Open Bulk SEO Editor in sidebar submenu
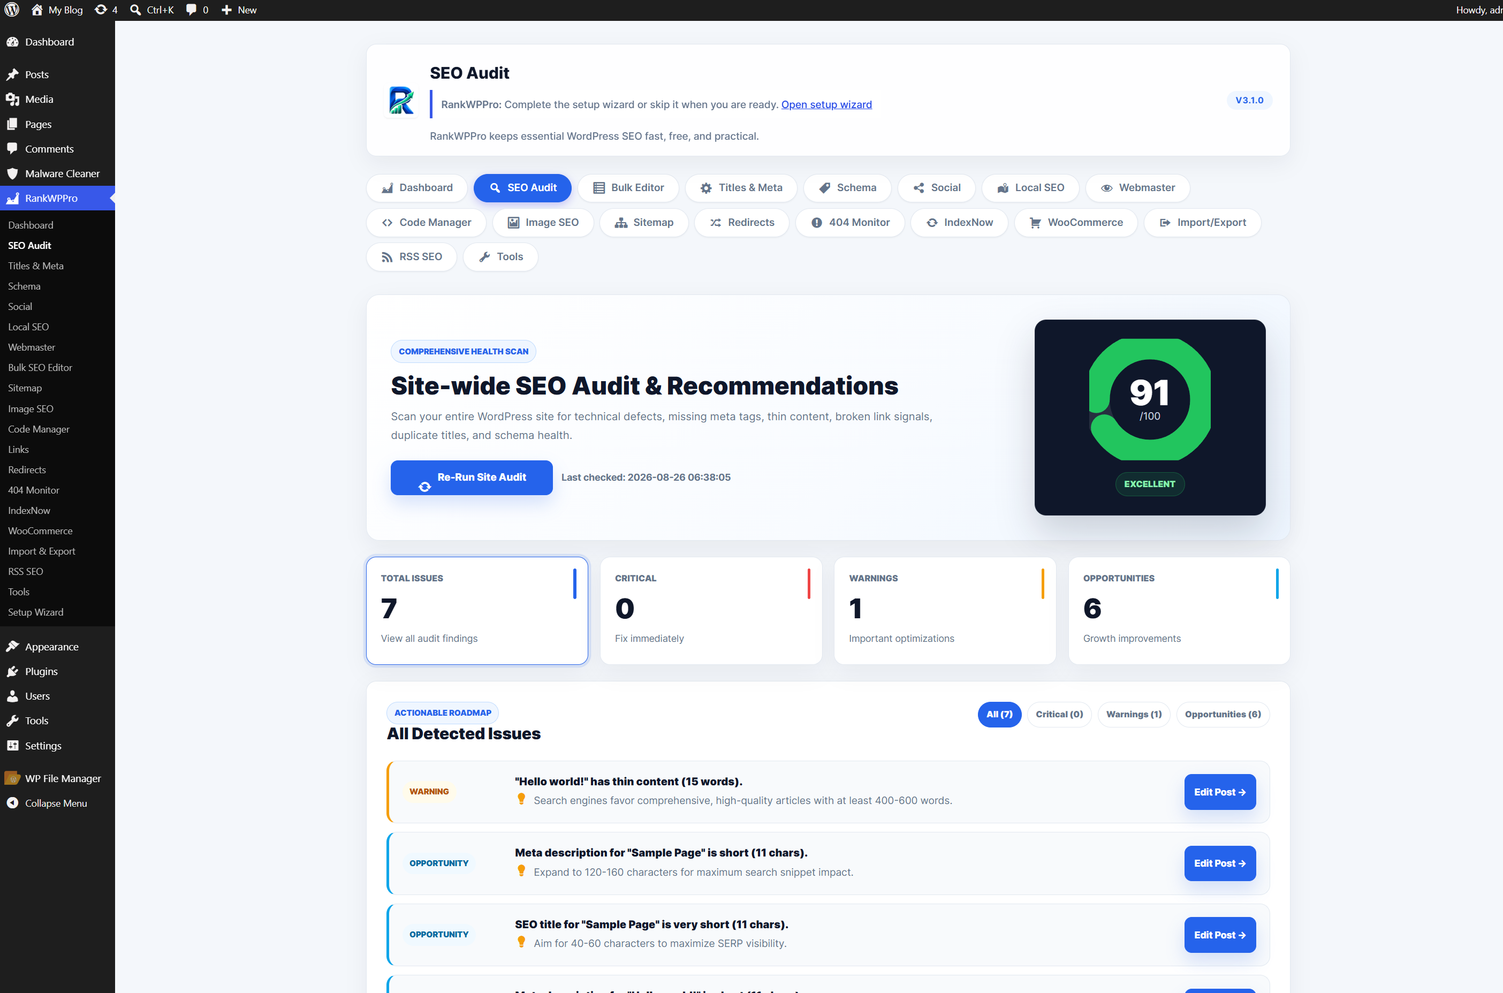Viewport: 1503px width, 993px height. pos(40,367)
